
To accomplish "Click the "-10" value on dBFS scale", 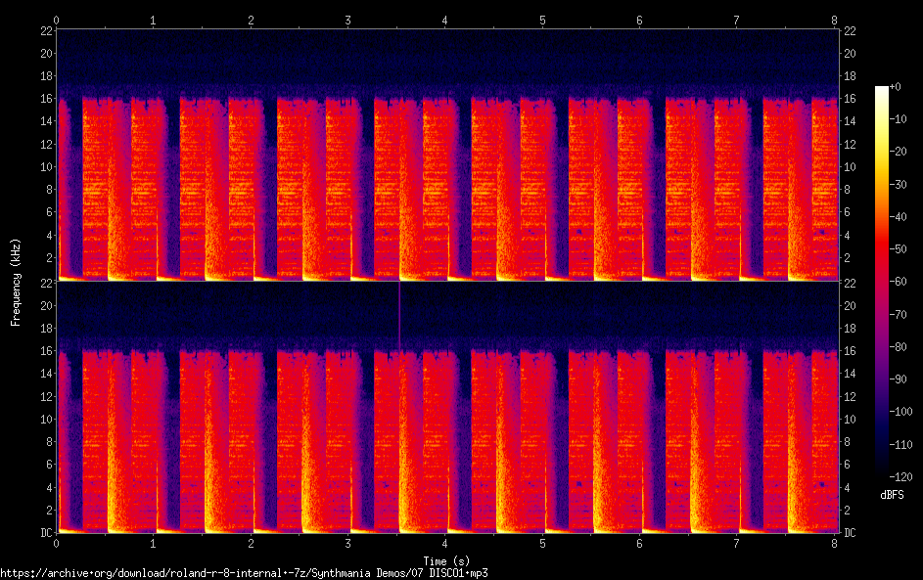I will pyautogui.click(x=899, y=118).
